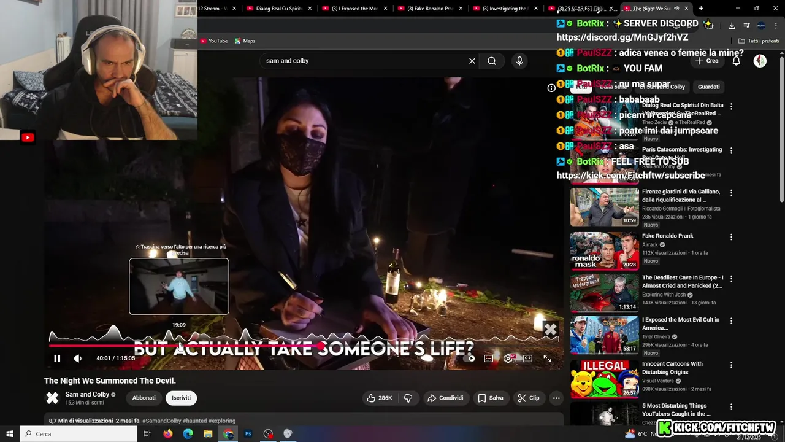Select the Guardati filter chip
785x442 pixels.
point(708,87)
